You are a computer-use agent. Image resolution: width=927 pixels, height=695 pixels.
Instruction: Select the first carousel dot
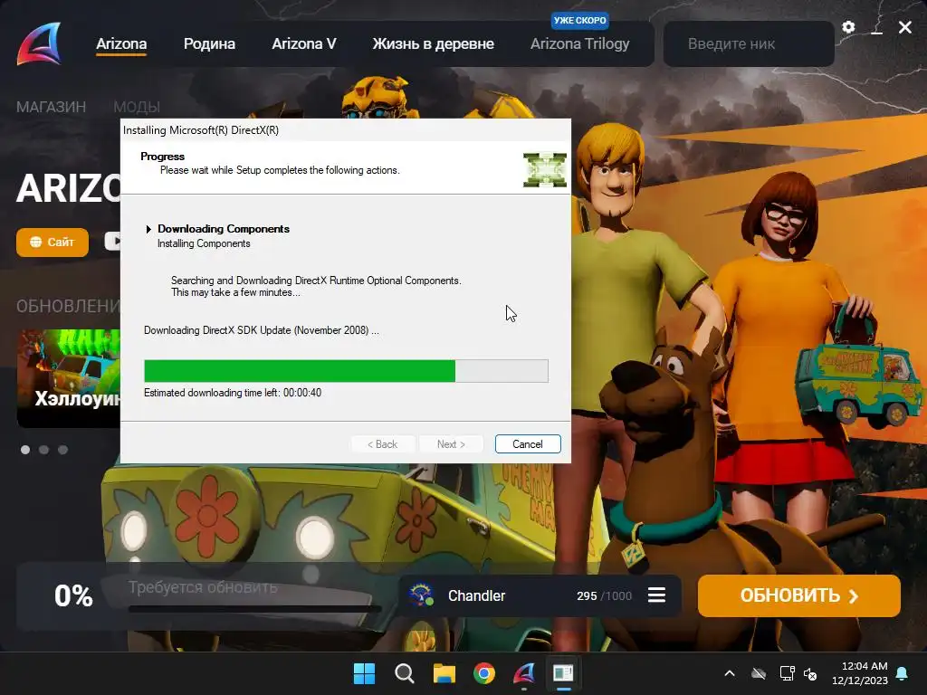click(x=25, y=450)
